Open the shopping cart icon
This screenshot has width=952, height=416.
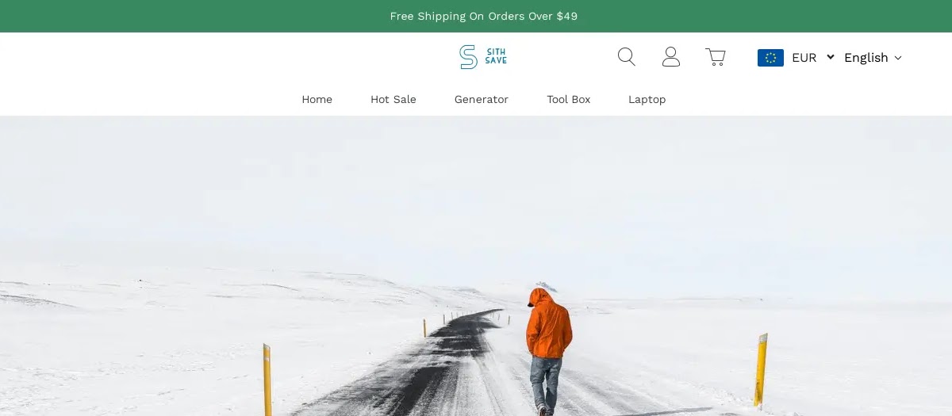[716, 57]
